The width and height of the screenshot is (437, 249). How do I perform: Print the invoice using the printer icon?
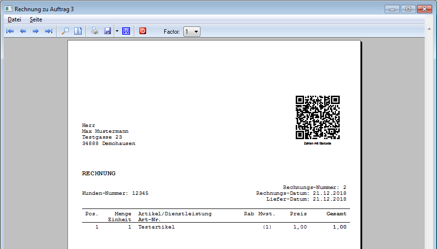click(x=95, y=31)
